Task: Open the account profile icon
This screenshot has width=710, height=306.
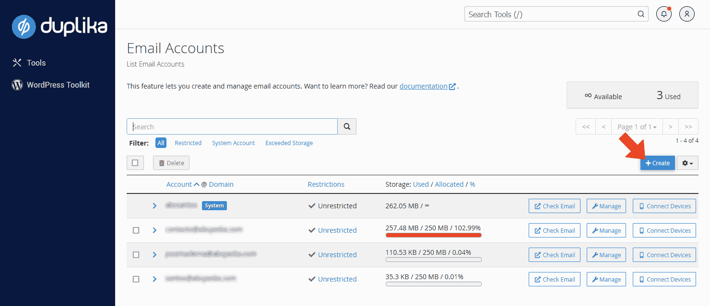Action: point(686,14)
